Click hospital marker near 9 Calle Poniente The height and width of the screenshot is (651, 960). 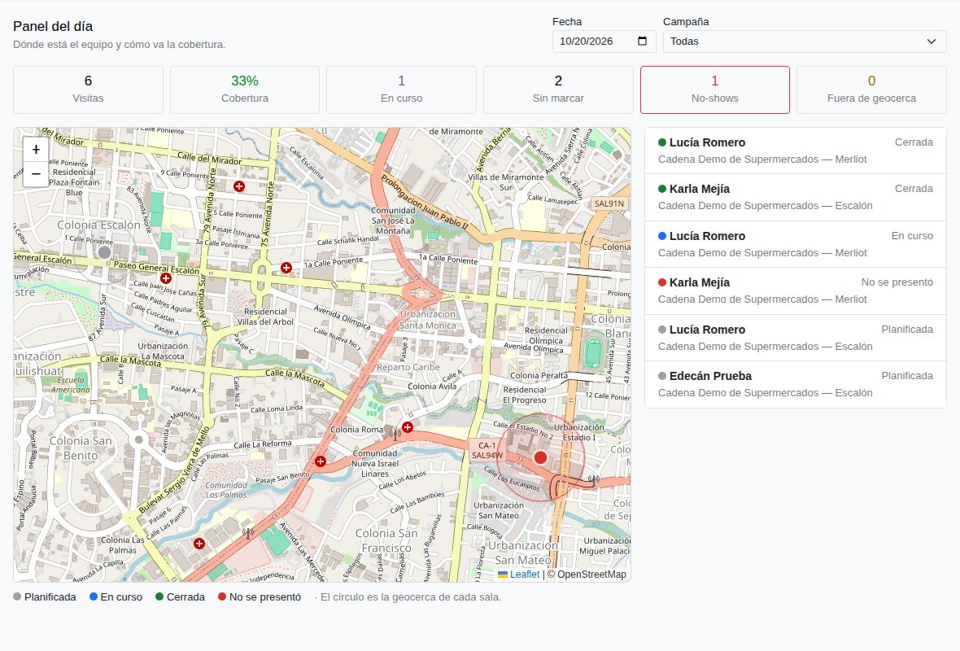[x=239, y=186]
